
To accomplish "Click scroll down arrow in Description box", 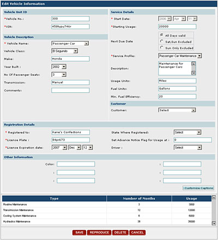I will pos(193,73).
